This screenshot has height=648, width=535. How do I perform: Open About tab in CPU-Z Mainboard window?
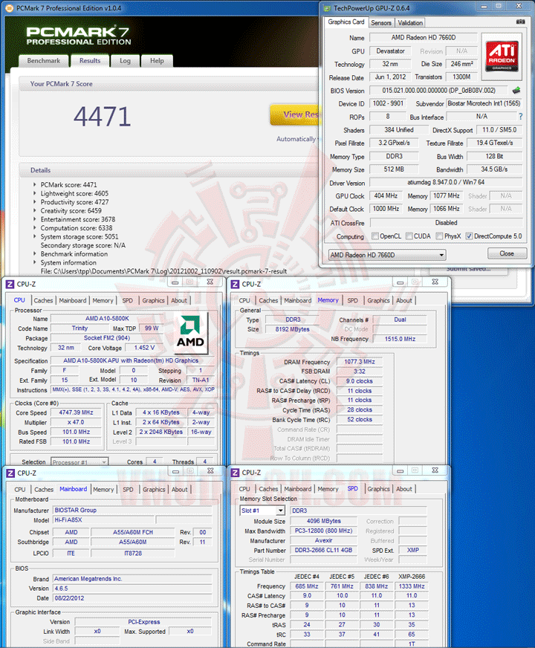[179, 489]
